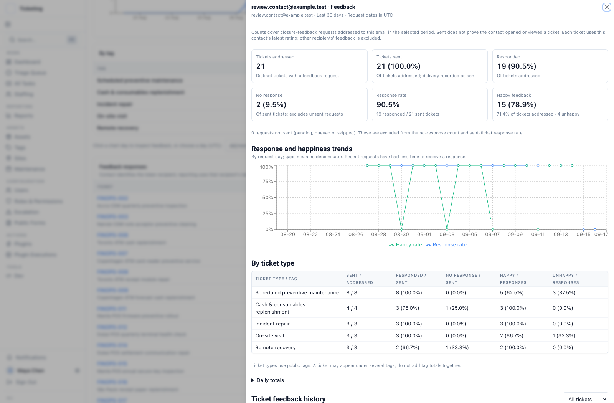Screen dimensions: 614x403
Task: Click the '0 requests not sent' note
Action: 388,133
